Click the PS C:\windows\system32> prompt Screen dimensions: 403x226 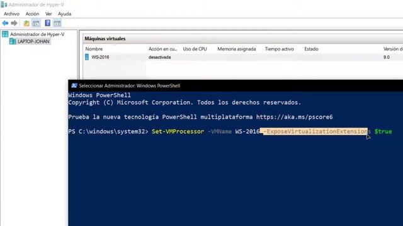coord(108,131)
